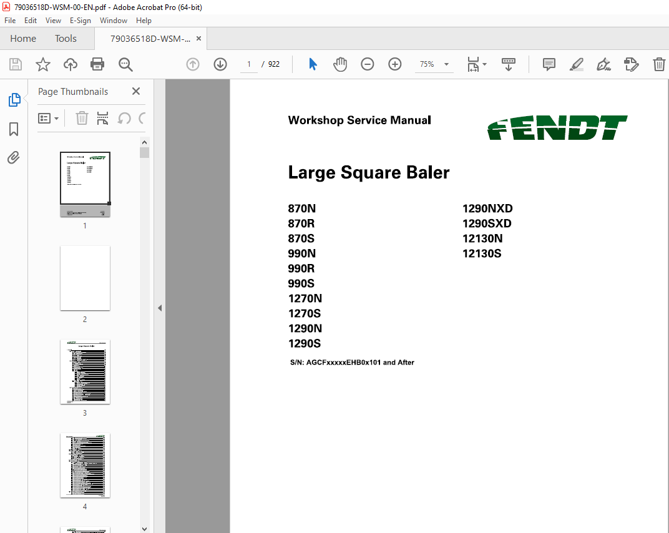Click model '12130S' in the list
Viewport: 669px width, 533px height.
[x=482, y=253]
